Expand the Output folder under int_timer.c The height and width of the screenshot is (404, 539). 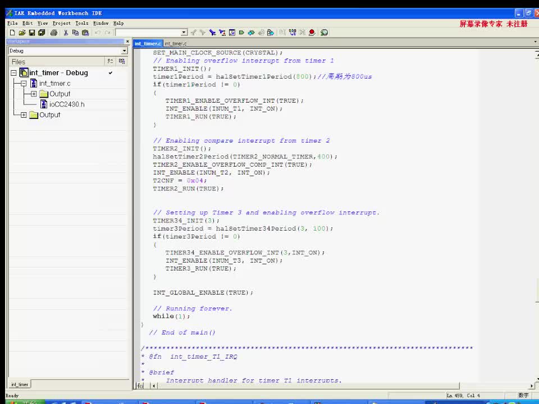point(34,94)
